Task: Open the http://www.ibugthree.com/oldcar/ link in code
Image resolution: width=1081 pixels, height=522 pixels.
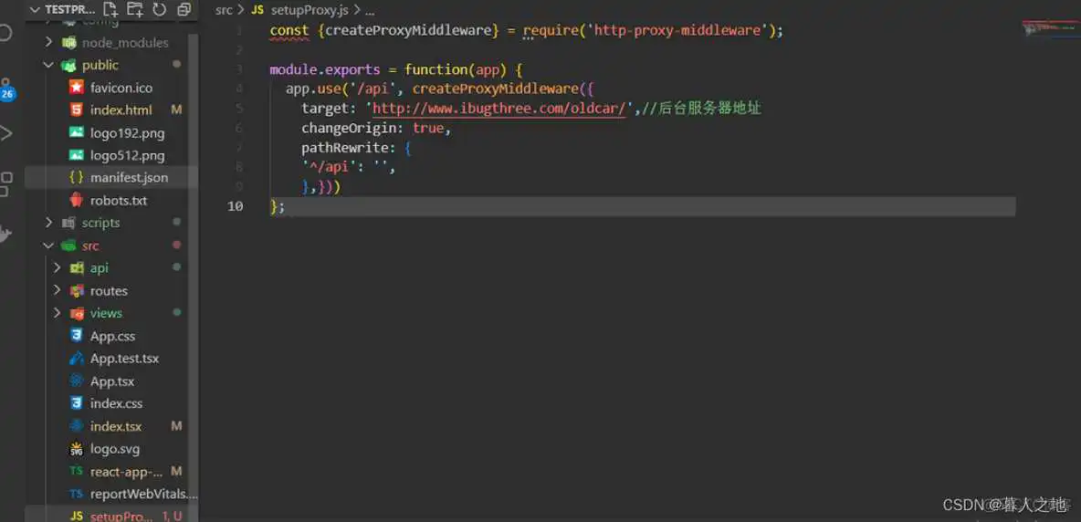Action: [x=499, y=109]
